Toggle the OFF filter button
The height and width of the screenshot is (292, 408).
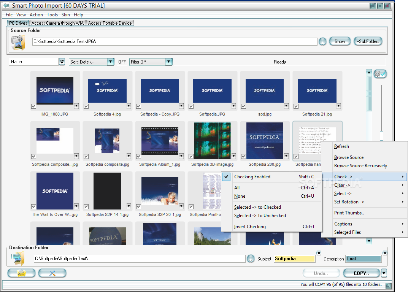tap(122, 62)
